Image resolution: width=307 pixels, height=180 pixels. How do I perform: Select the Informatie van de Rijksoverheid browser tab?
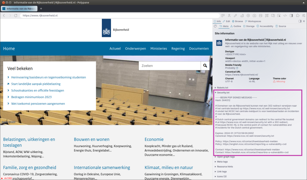(19, 9)
